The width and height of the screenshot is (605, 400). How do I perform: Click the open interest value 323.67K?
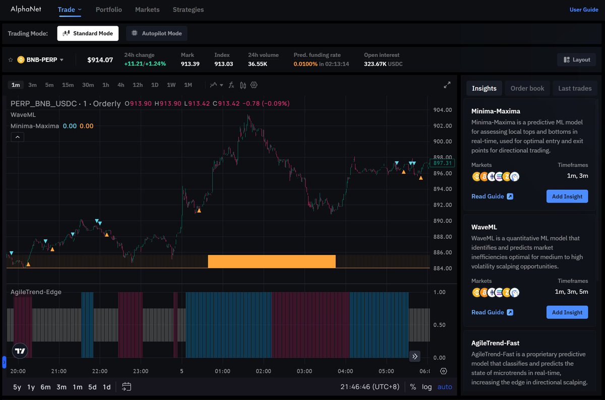pos(375,64)
